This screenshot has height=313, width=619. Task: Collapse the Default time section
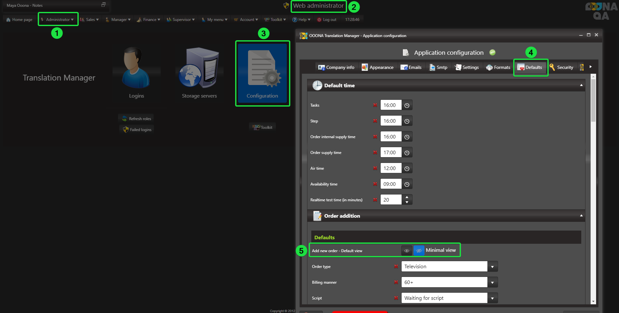point(581,85)
